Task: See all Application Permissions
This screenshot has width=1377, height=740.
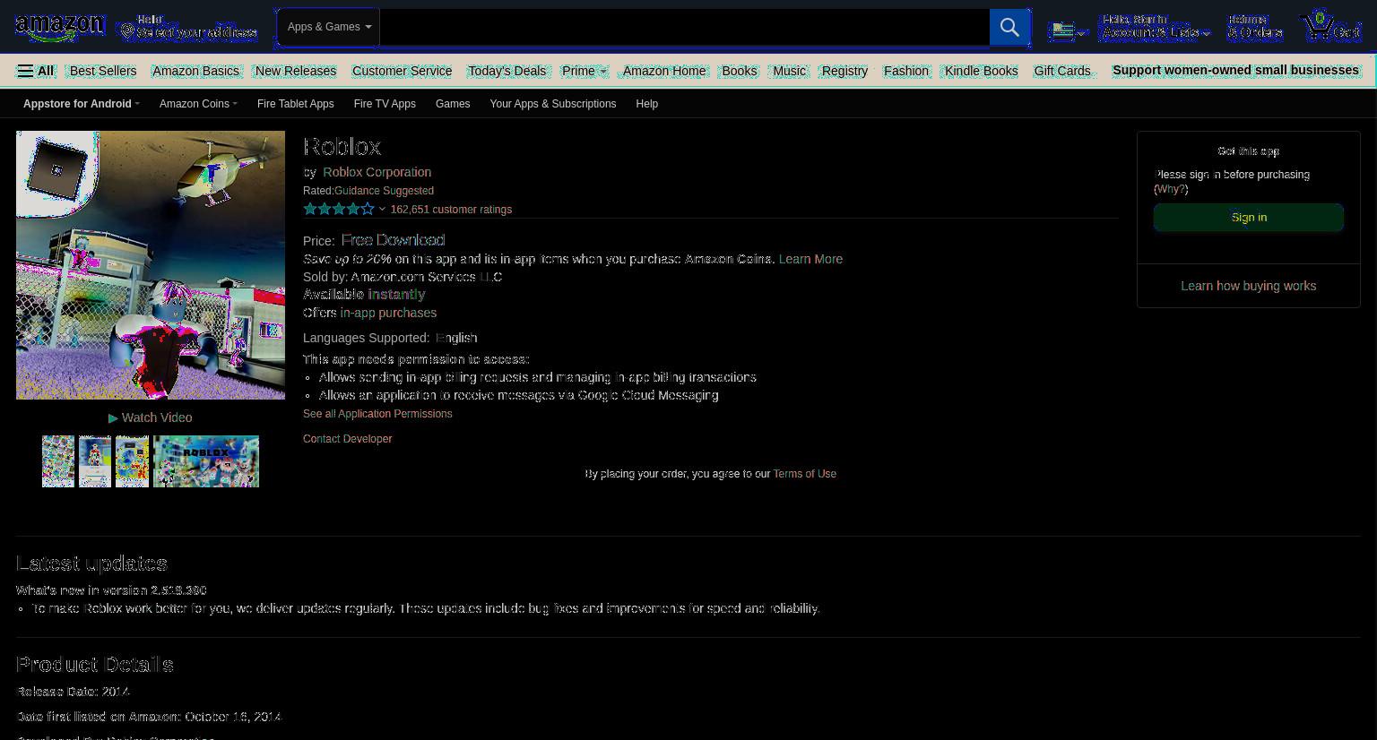Action: (x=377, y=414)
